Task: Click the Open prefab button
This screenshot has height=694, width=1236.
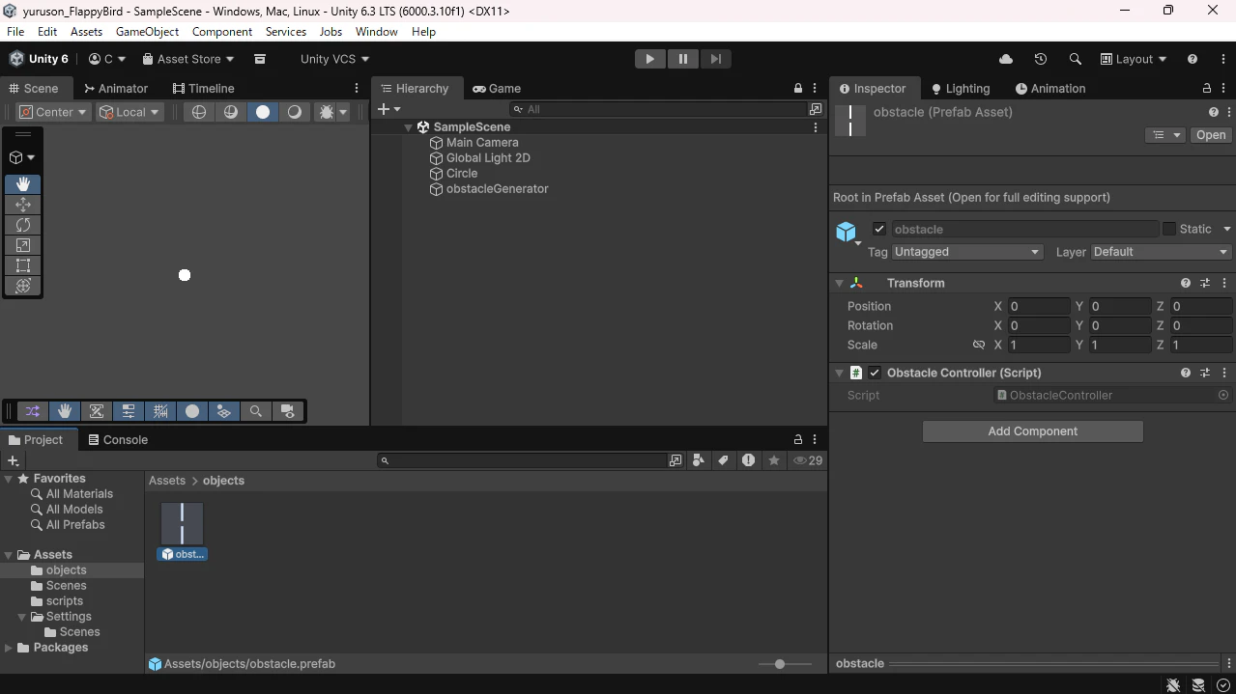Action: point(1210,135)
